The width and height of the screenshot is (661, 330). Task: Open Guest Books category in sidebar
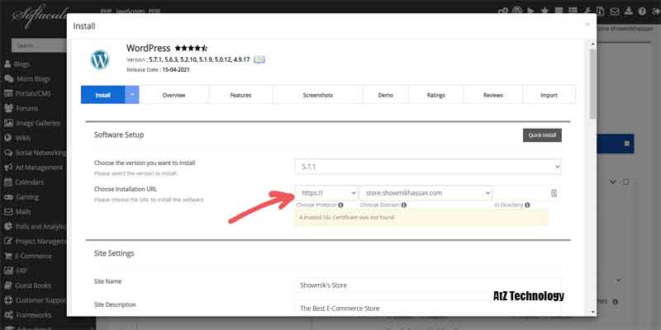27,285
